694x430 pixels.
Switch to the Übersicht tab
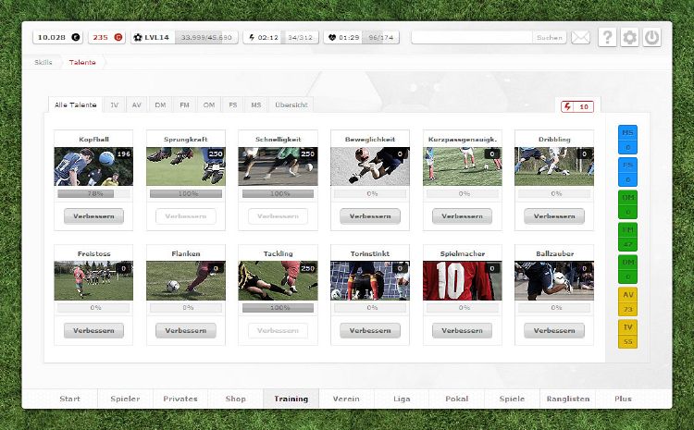(291, 105)
